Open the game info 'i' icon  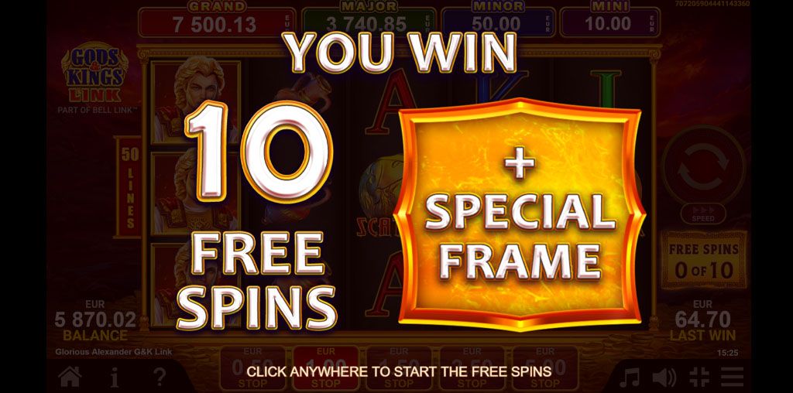pyautogui.click(x=115, y=377)
